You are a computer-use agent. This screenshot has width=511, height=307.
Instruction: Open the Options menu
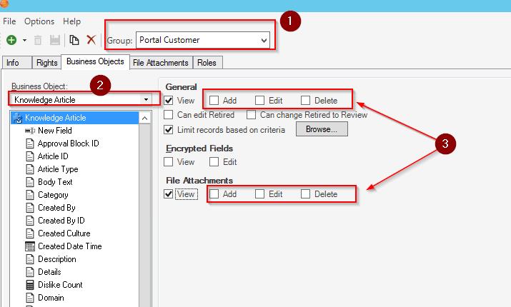point(39,21)
